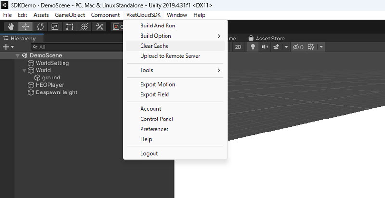
Task: Select the Scale tool
Action: pos(55,26)
